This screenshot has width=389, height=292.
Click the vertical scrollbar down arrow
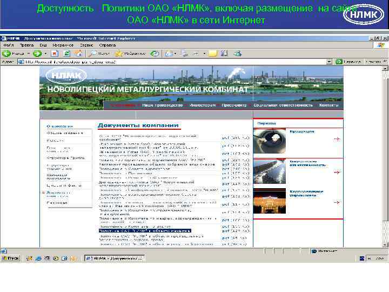click(x=385, y=244)
